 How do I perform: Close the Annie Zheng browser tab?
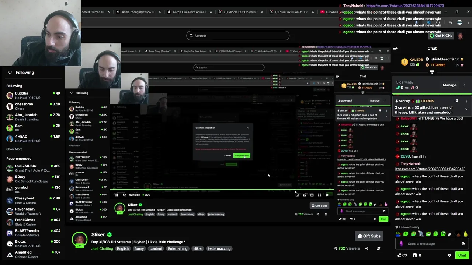coord(159,12)
